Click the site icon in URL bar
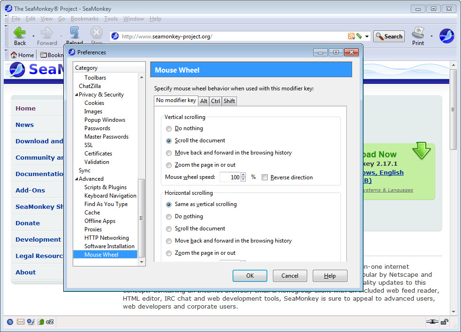This screenshot has height=332, width=461. pos(115,36)
